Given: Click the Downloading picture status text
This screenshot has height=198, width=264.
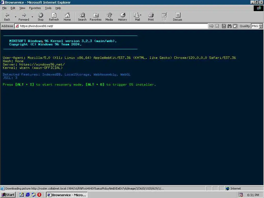Looking at the screenshot, I should [85, 188].
